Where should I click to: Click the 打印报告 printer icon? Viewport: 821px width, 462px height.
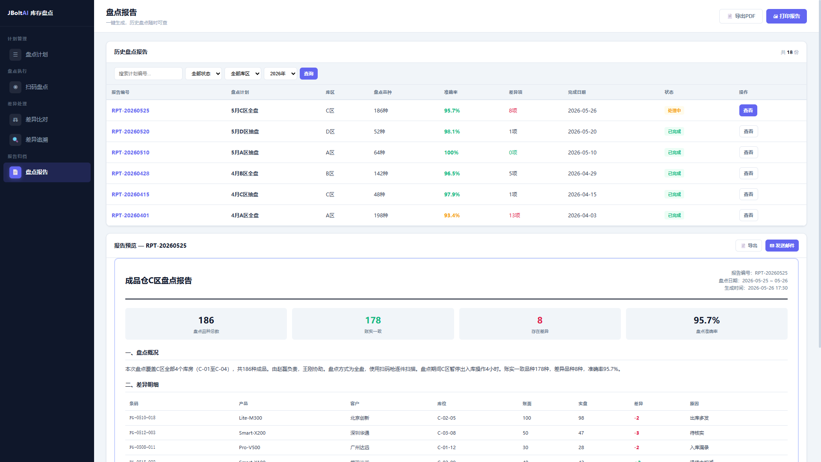(x=775, y=16)
